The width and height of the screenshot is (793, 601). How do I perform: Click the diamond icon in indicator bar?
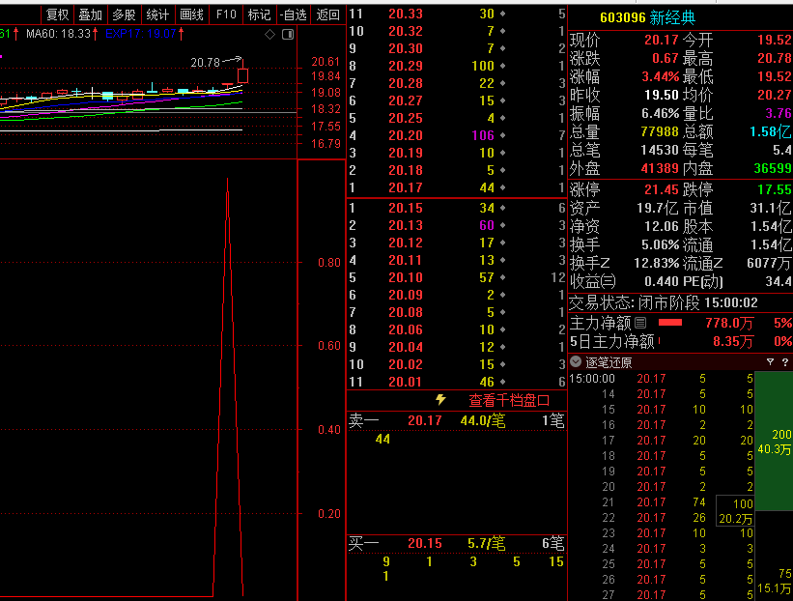click(269, 34)
